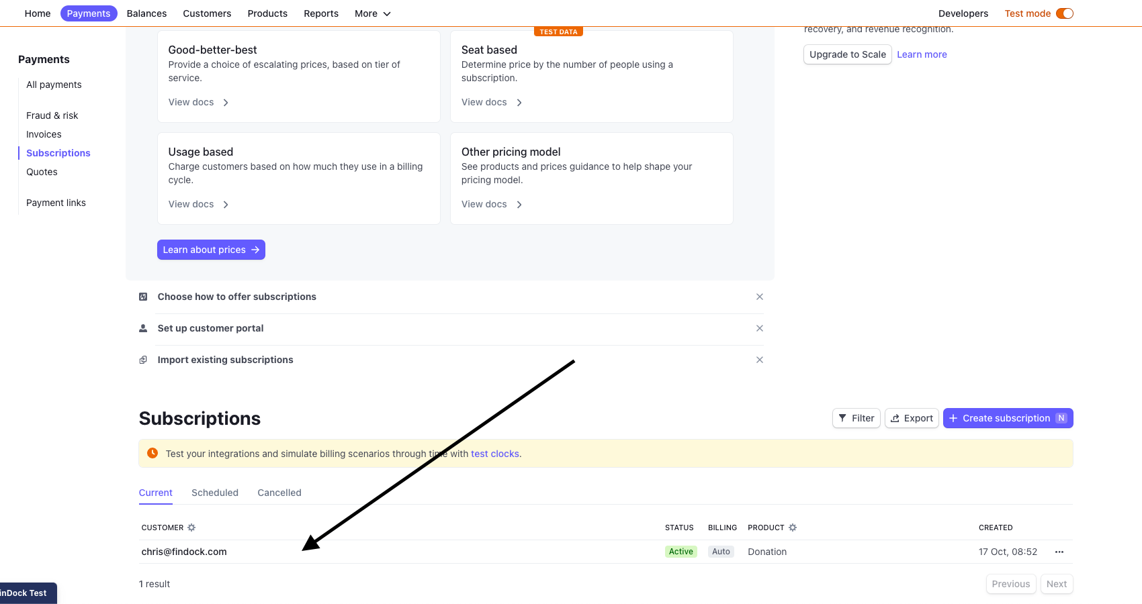The height and width of the screenshot is (604, 1142).
Task: Click the arrow on Learn about prices
Action: click(257, 250)
